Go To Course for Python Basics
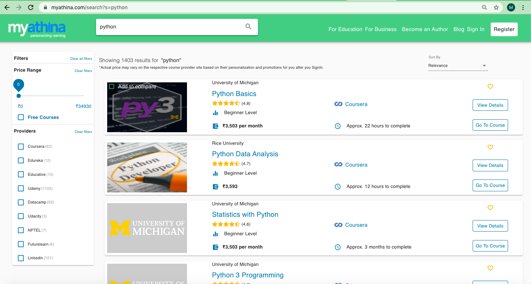Viewport: 531px width, 284px height. (x=490, y=125)
